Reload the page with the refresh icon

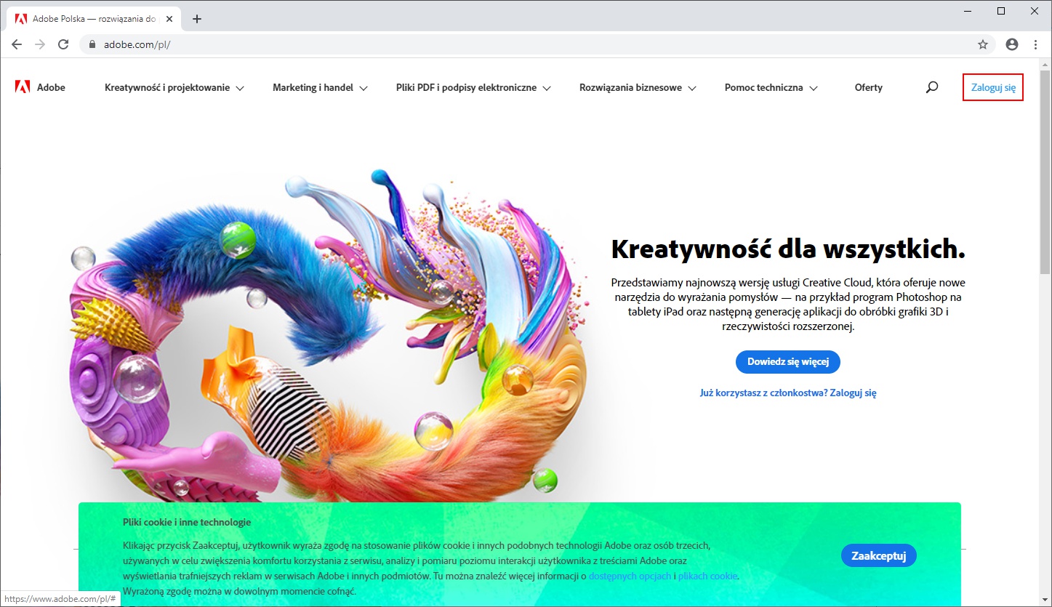tap(63, 44)
